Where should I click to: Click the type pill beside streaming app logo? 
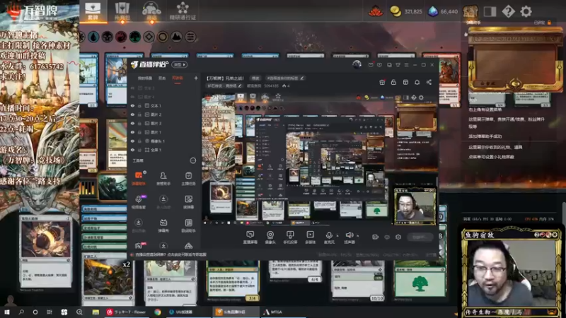click(180, 64)
